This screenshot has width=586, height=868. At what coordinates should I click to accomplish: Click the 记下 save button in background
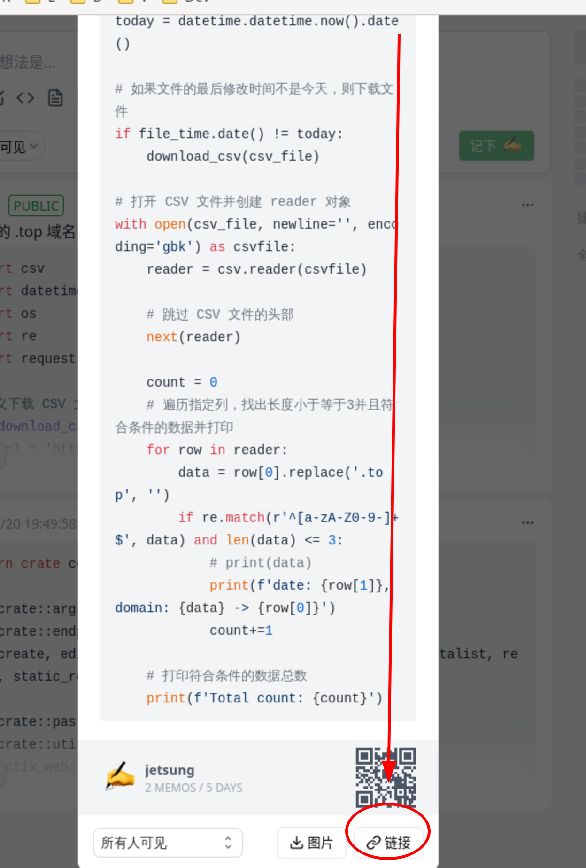point(496,146)
